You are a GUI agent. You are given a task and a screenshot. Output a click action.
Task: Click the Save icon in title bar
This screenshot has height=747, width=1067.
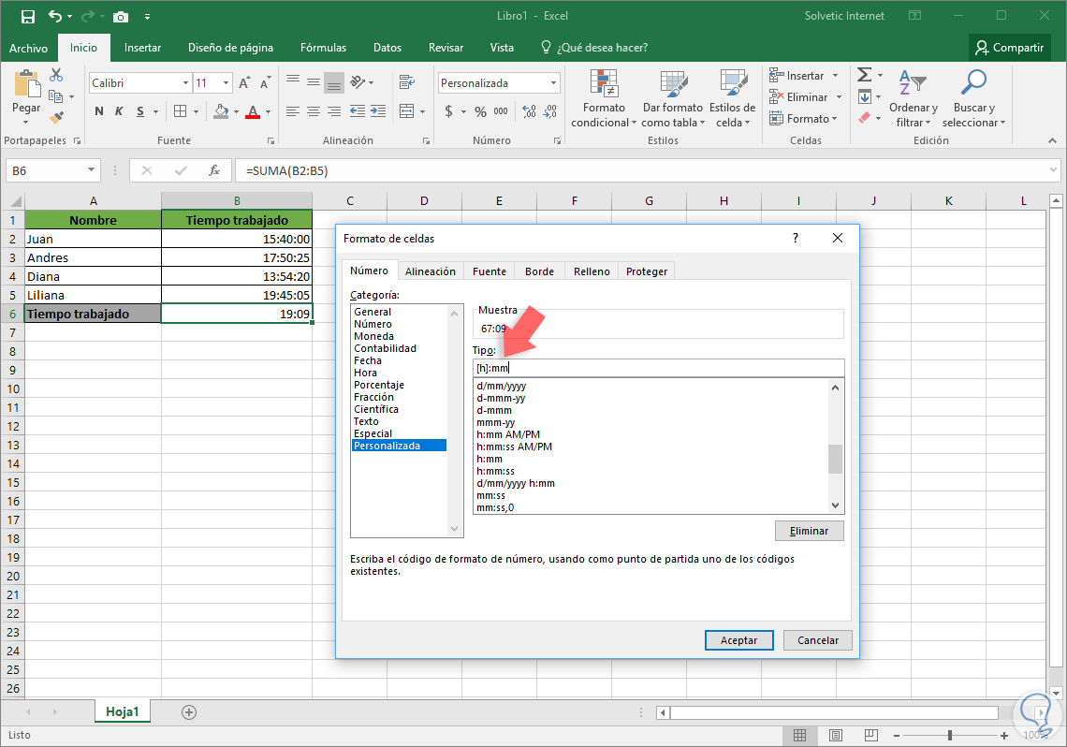pyautogui.click(x=27, y=16)
